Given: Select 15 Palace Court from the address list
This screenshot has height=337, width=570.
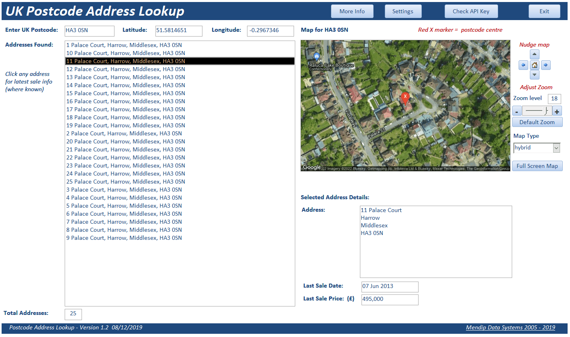Looking at the screenshot, I should pyautogui.click(x=125, y=93).
